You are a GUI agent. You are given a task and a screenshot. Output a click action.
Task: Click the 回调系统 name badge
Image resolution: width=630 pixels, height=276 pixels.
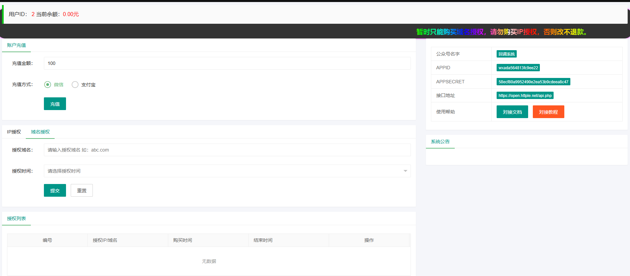[507, 54]
